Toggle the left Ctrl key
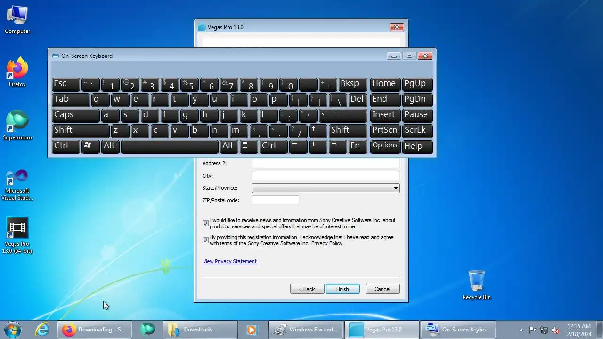 65,146
